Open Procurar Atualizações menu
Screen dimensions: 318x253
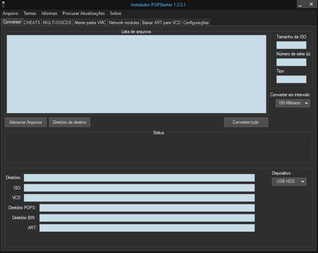(x=84, y=13)
